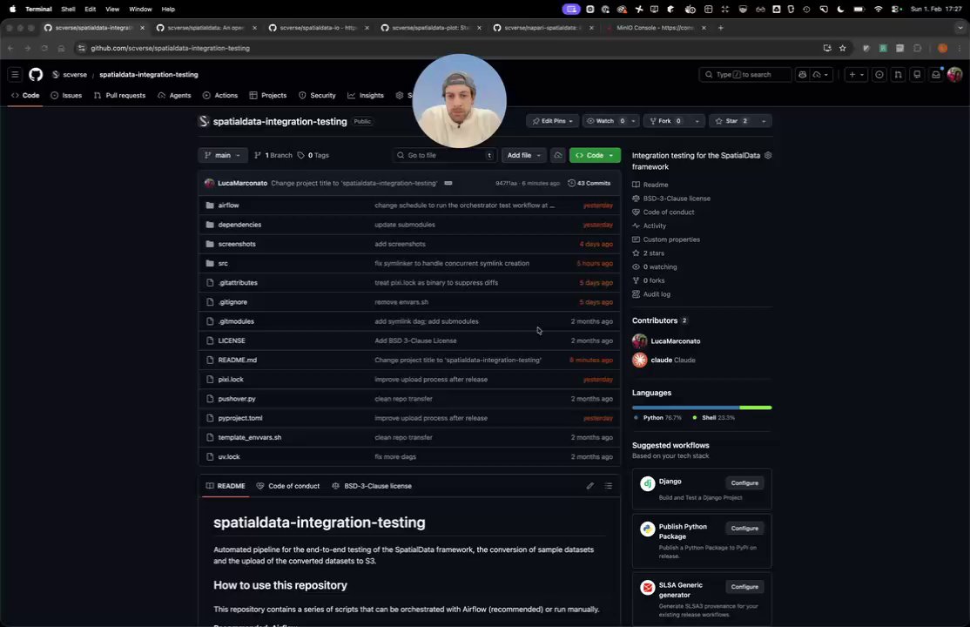
Task: Open the repository settings gear next to About
Action: click(x=768, y=155)
